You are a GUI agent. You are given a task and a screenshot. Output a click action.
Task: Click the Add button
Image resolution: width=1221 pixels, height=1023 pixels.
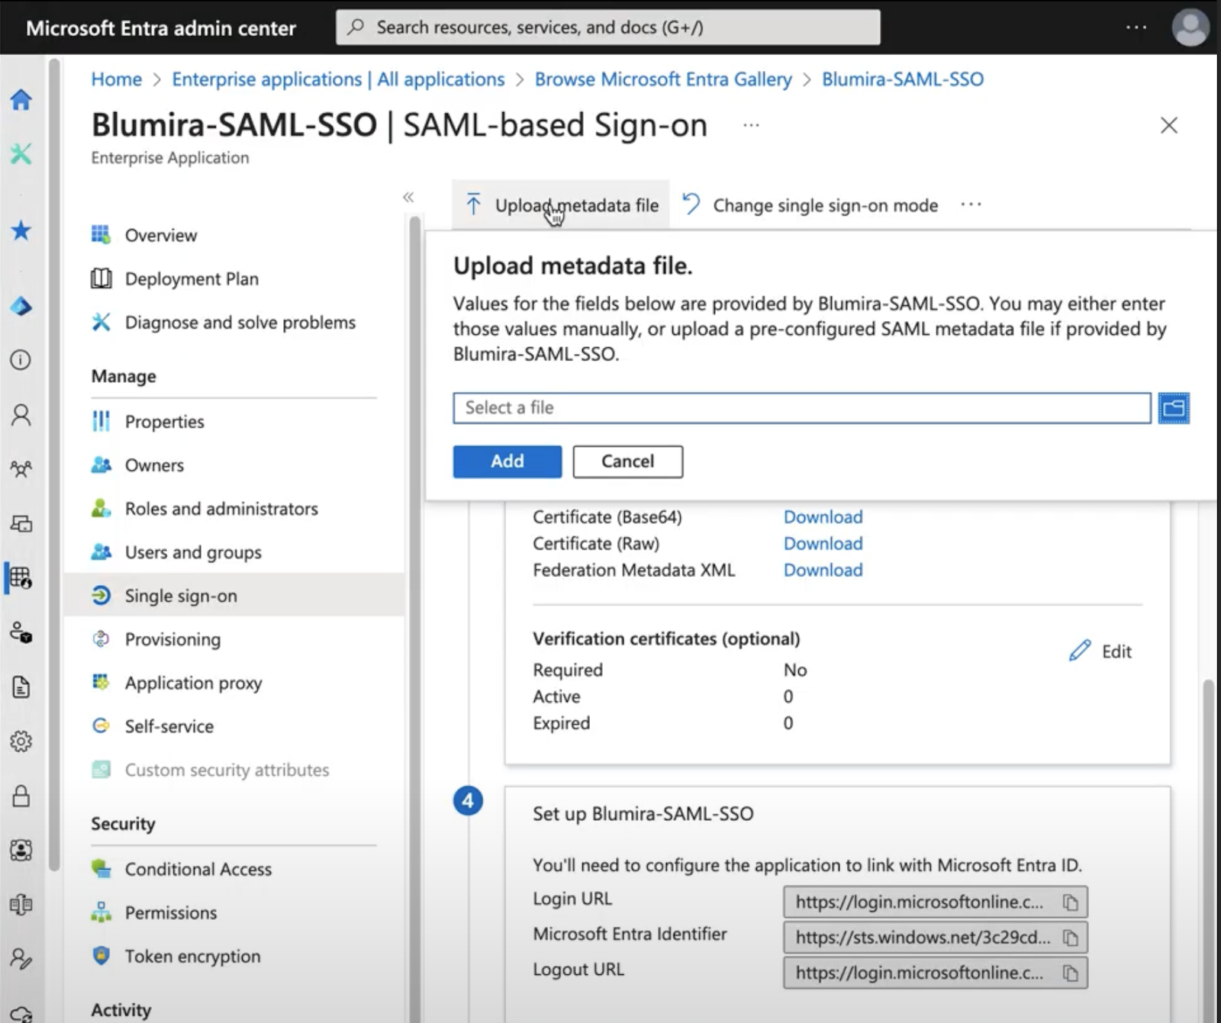(x=507, y=462)
